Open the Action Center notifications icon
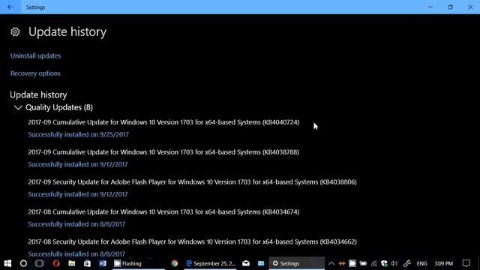Image resolution: width=480 pixels, height=270 pixels. click(466, 263)
